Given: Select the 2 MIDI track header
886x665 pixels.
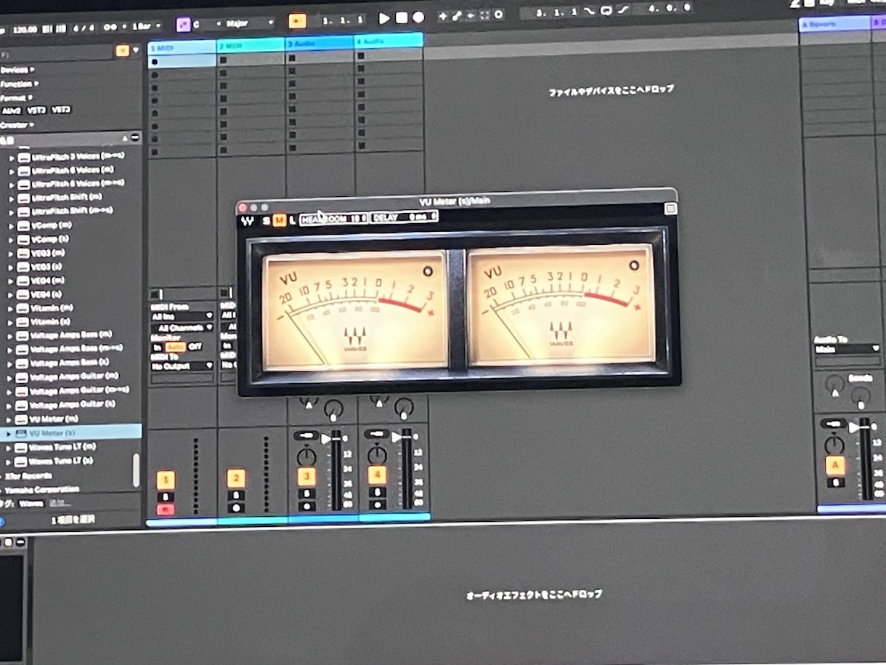Looking at the screenshot, I should click(x=251, y=45).
